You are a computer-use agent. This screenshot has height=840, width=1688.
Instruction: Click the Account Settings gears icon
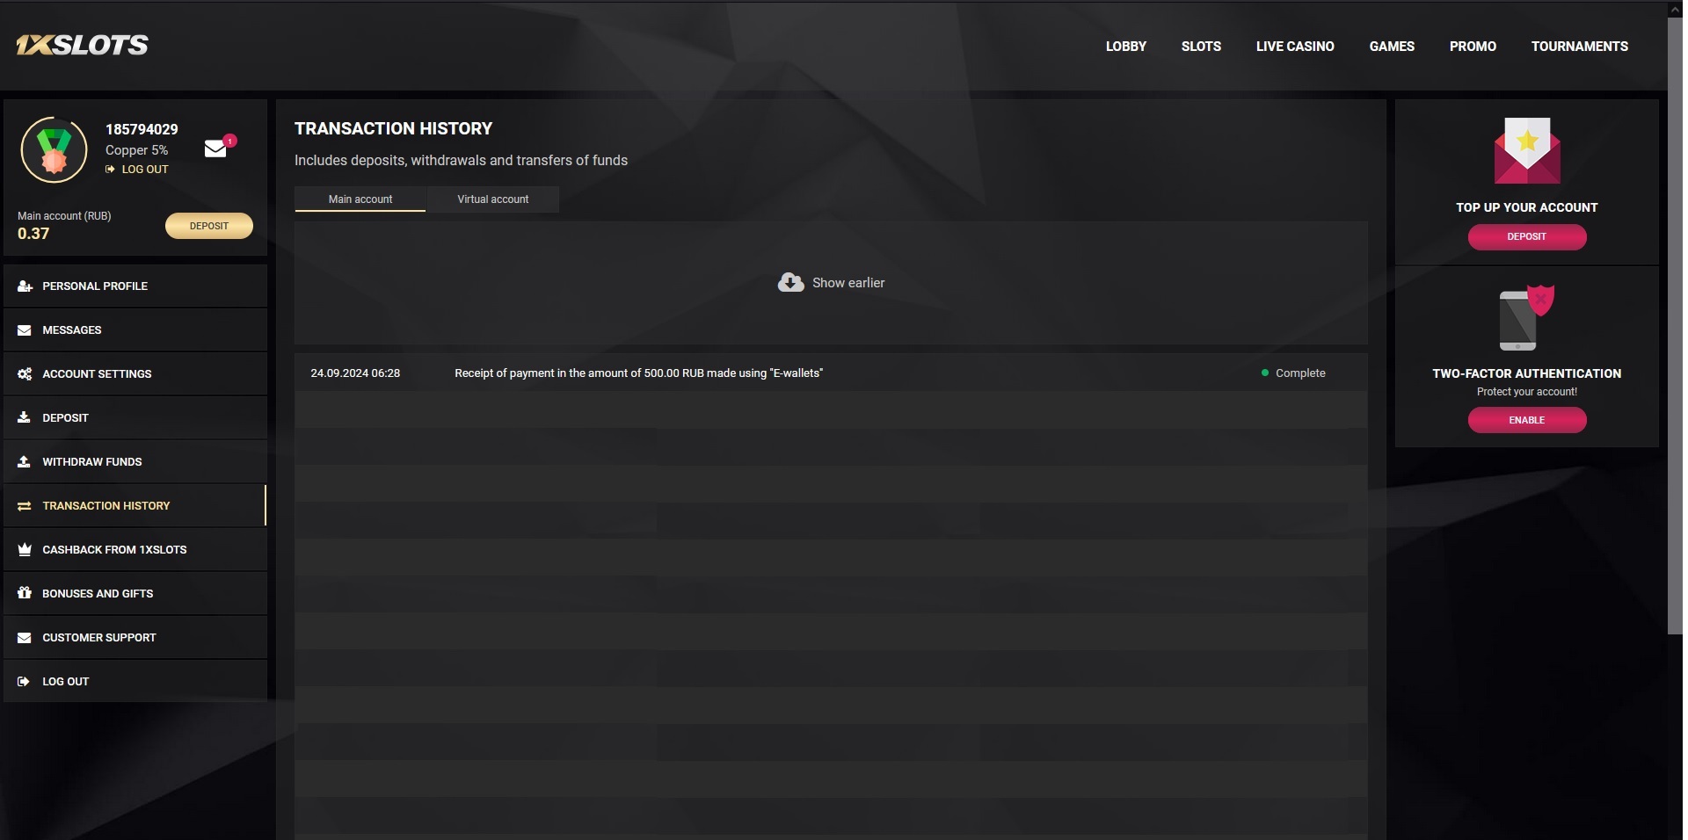25,374
